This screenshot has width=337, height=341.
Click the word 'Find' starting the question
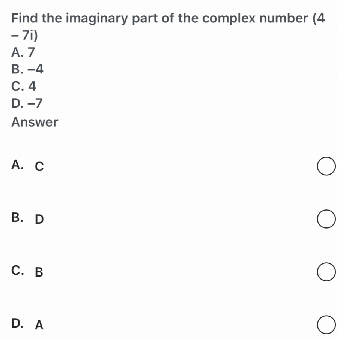(x=25, y=18)
